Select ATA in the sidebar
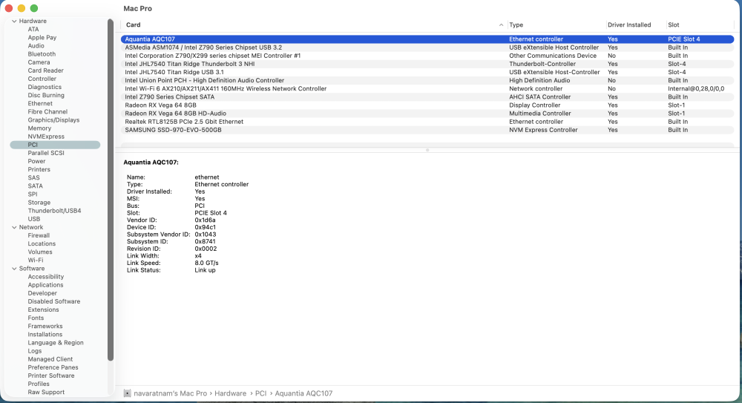This screenshot has width=742, height=403. point(33,30)
